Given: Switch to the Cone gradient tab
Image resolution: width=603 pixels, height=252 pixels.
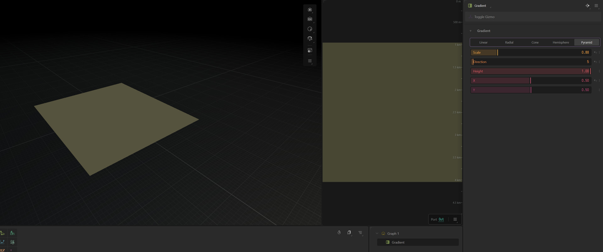Looking at the screenshot, I should 535,42.
